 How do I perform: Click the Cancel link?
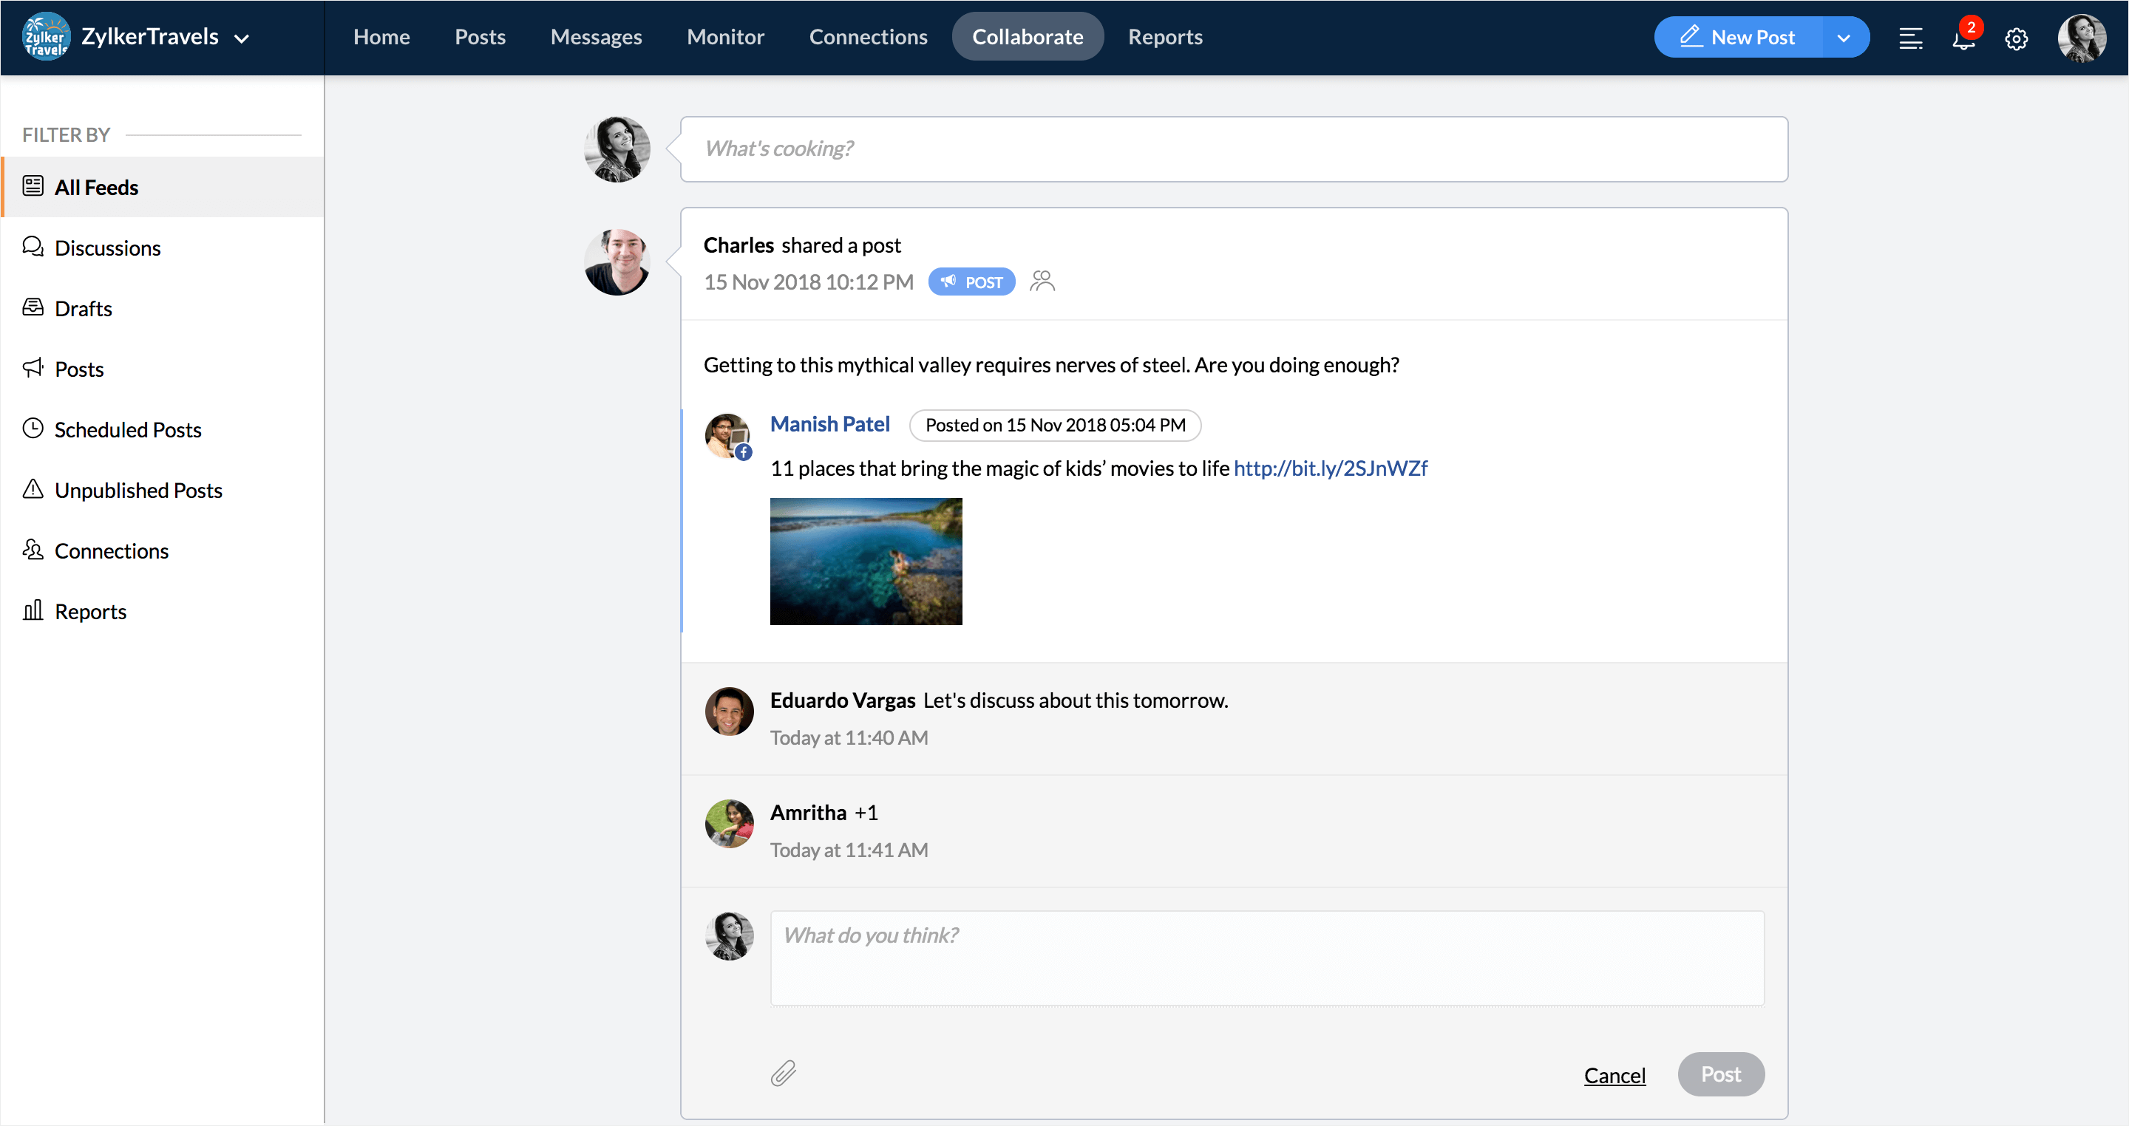pyautogui.click(x=1614, y=1075)
